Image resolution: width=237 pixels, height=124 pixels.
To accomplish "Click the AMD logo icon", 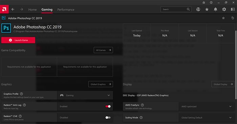I will point(4,9).
